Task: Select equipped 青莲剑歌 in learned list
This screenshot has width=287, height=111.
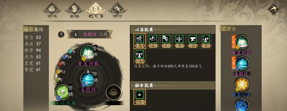Action: pos(241,45)
